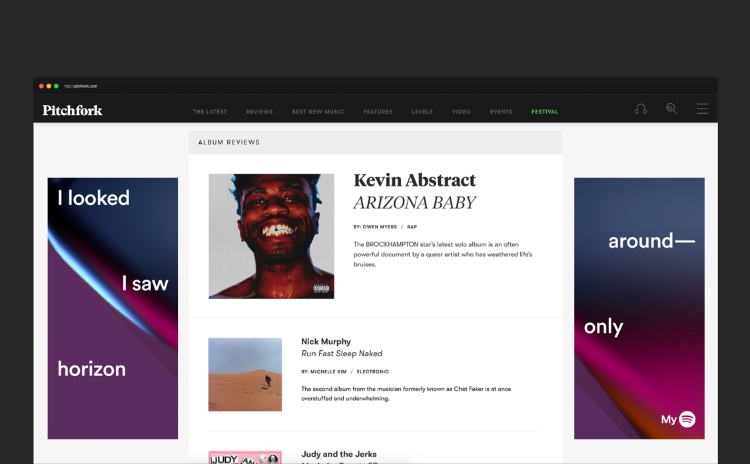This screenshot has height=464, width=750.
Task: Navigate to Features
Action: (x=378, y=112)
